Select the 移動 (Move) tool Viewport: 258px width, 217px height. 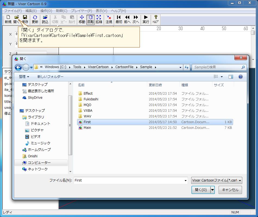[82, 19]
